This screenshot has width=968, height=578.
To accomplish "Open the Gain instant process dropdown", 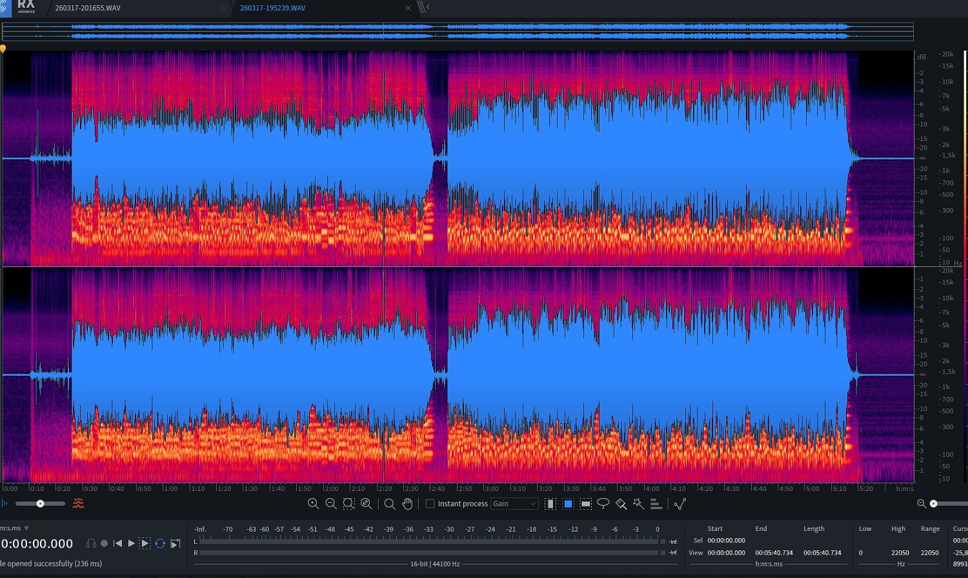I will pos(514,504).
